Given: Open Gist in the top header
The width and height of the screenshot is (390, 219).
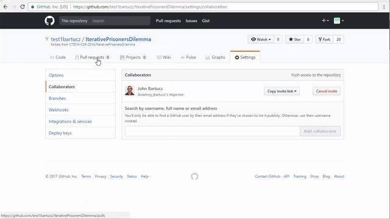Looking at the screenshot, I should coord(205,21).
